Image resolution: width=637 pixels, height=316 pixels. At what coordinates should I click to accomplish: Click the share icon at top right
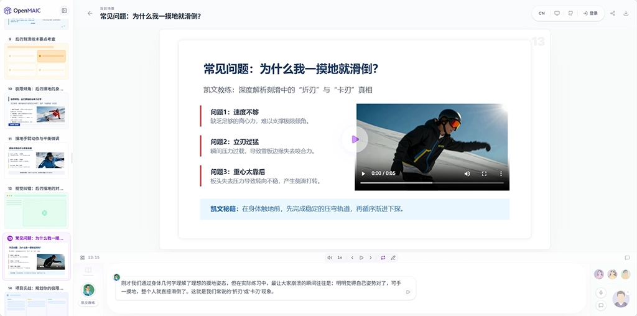click(613, 13)
